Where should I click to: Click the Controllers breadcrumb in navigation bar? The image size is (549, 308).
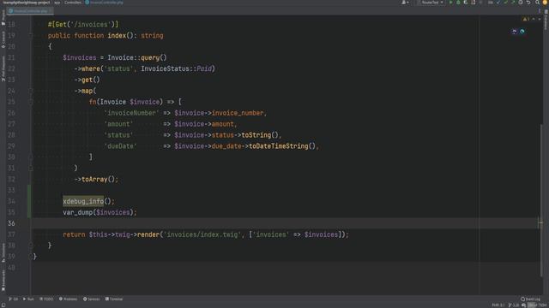click(73, 3)
